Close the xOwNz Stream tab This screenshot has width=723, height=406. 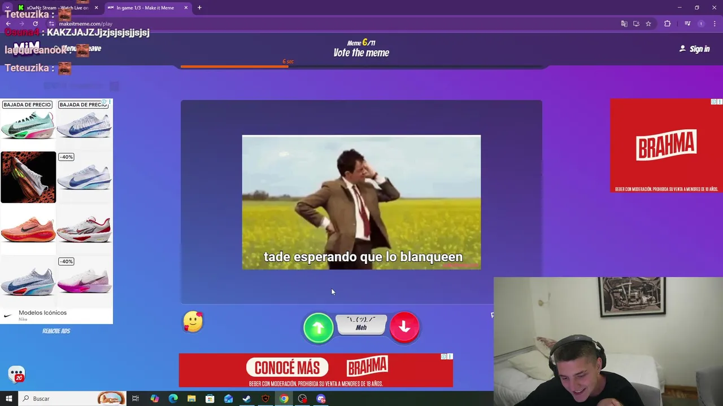pos(96,8)
